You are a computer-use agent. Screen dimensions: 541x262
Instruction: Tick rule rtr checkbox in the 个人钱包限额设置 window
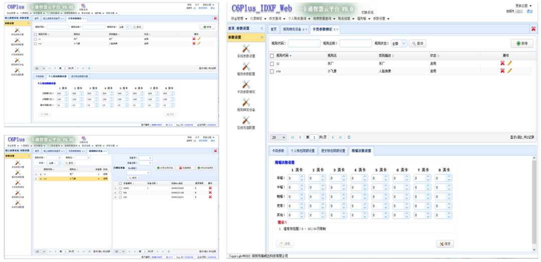click(35, 44)
